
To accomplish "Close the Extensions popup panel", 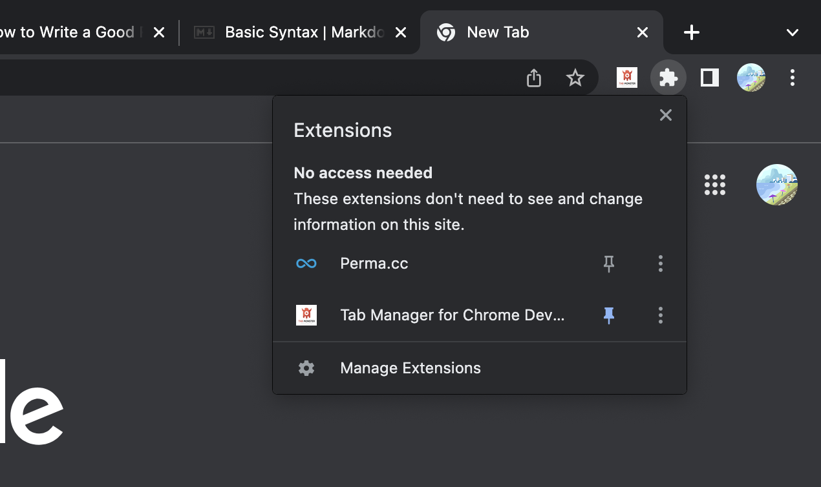I will tap(665, 115).
